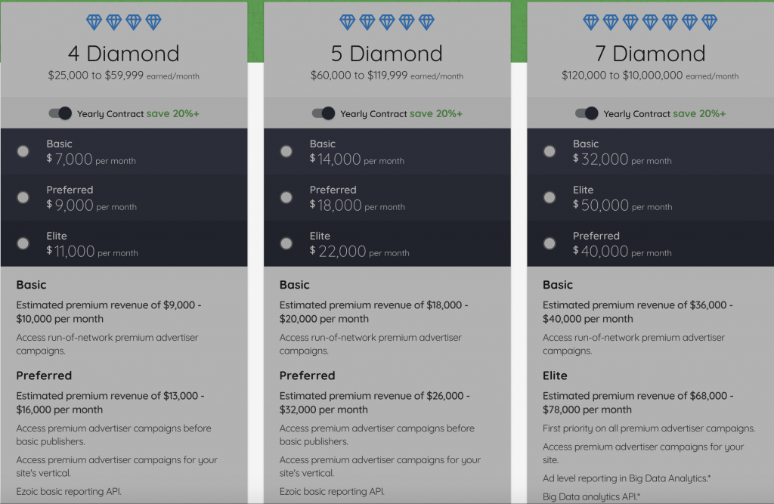Select Basic $7,000 per month radio option
This screenshot has height=504, width=774.
(23, 152)
